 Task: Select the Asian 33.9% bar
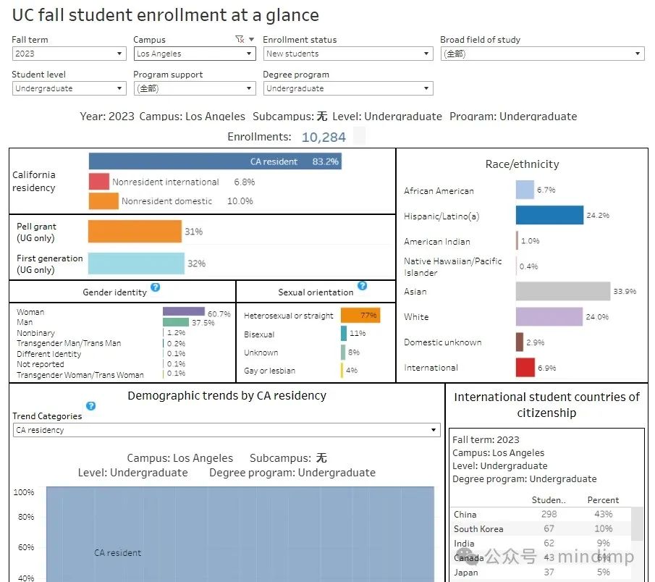tap(563, 291)
